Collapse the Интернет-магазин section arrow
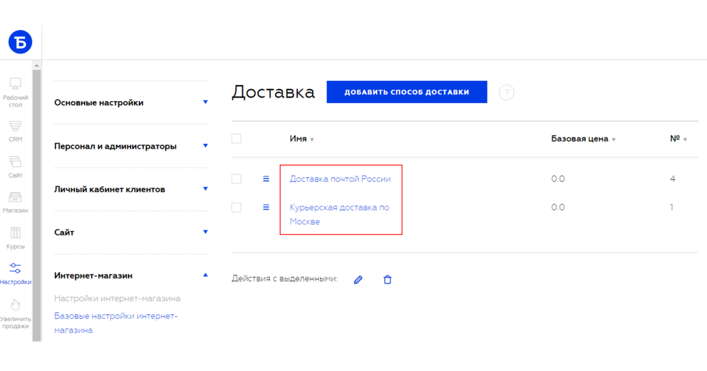 (205, 275)
